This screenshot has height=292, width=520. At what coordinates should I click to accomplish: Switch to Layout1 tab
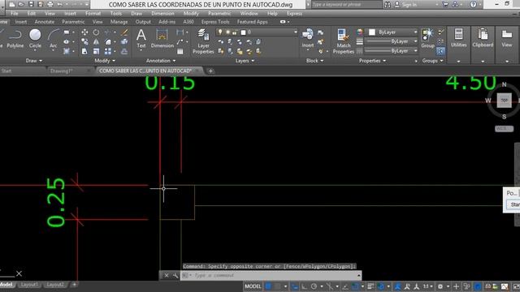[29, 285]
